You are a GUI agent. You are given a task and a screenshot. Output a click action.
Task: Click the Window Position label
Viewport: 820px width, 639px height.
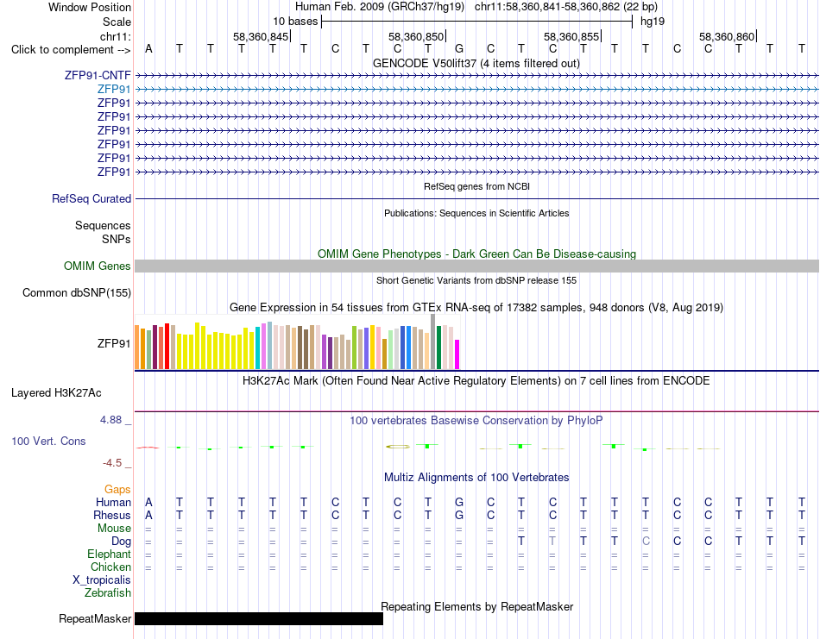click(x=90, y=7)
